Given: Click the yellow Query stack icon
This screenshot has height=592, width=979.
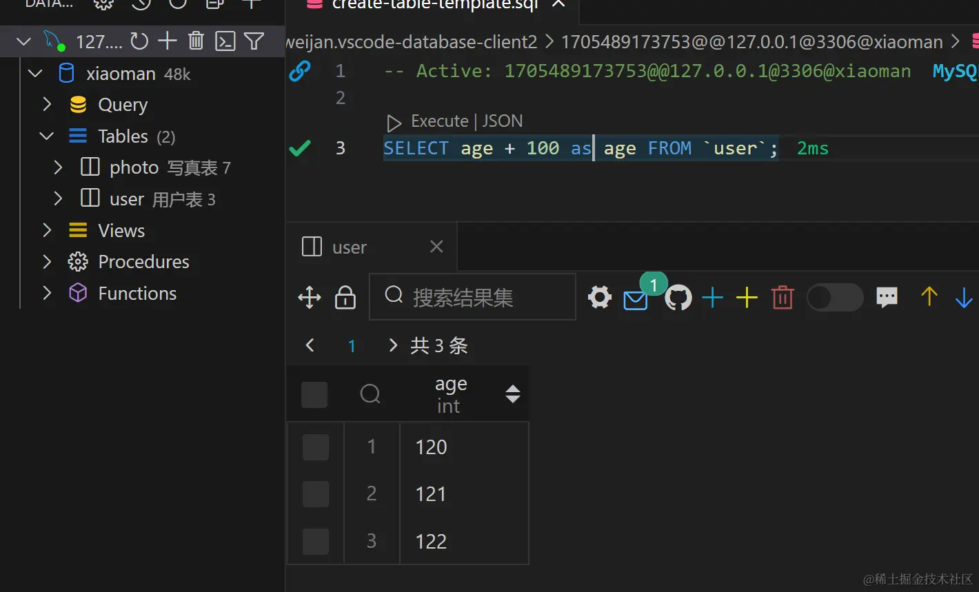Looking at the screenshot, I should click(78, 105).
